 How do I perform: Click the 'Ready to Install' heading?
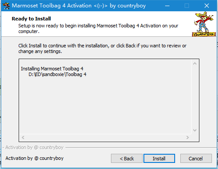(x=31, y=19)
